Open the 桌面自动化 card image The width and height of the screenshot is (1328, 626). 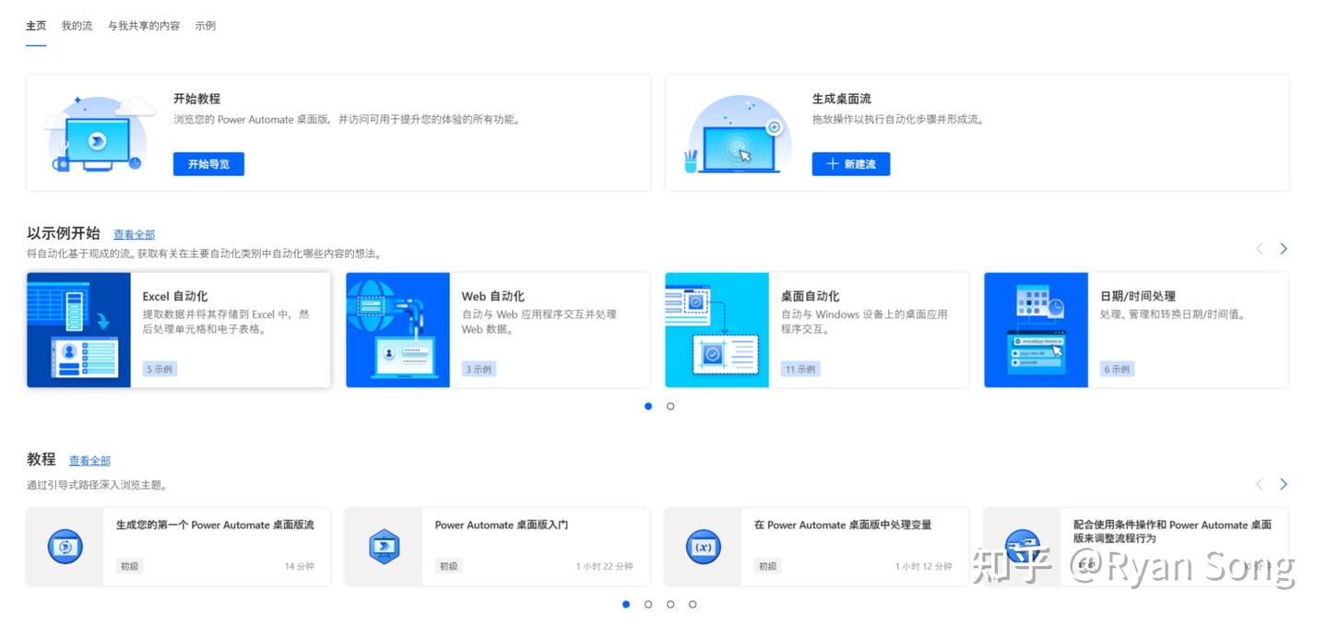[x=717, y=330]
